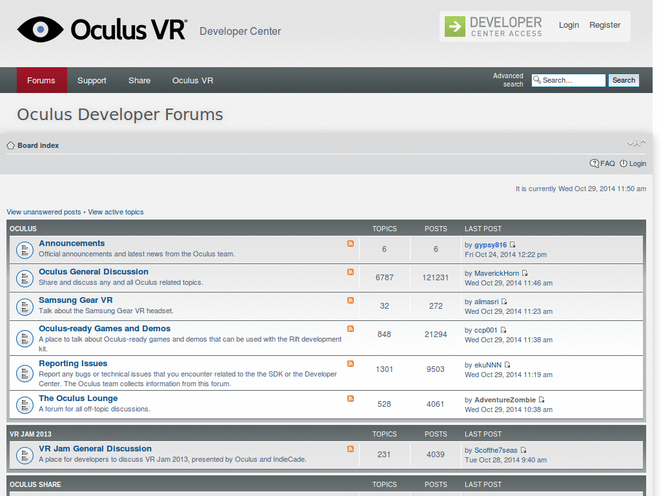Open user profile AdventureZombie
Image resolution: width=661 pixels, height=496 pixels.
[x=505, y=400]
